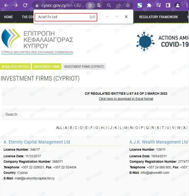Open the translate page icon

pos(99,5)
